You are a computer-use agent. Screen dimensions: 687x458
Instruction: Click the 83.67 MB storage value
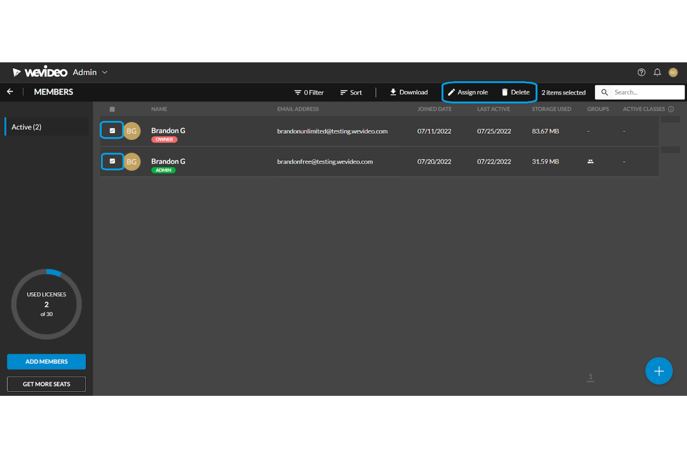545,131
